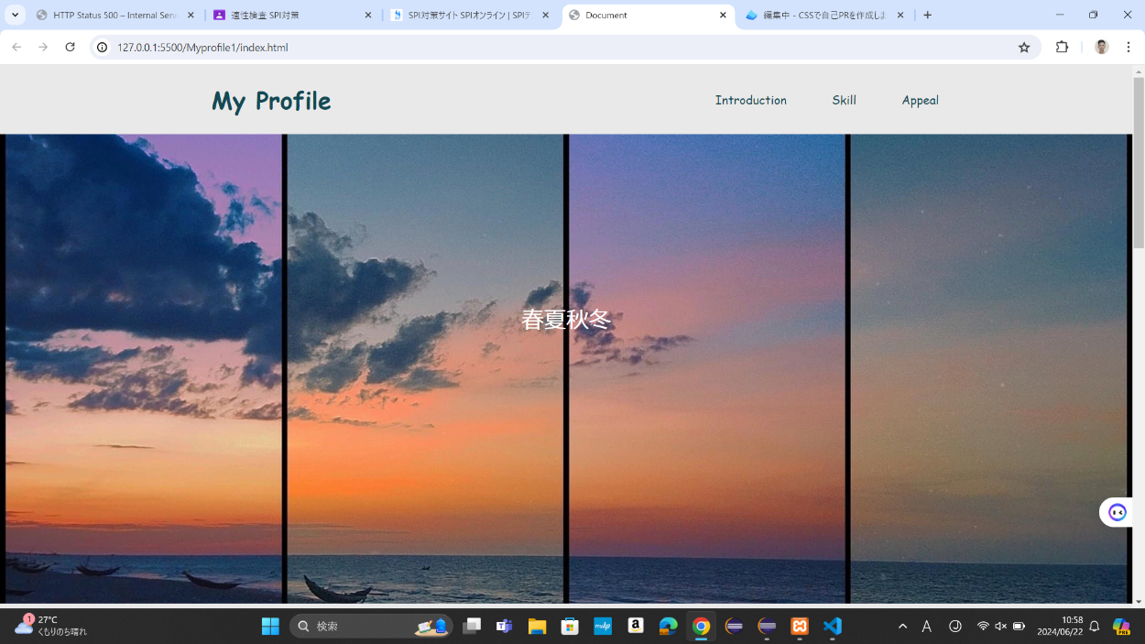Viewport: 1145px width, 644px height.
Task: Switch to the HTTP Status 500 tab
Action: point(114,16)
